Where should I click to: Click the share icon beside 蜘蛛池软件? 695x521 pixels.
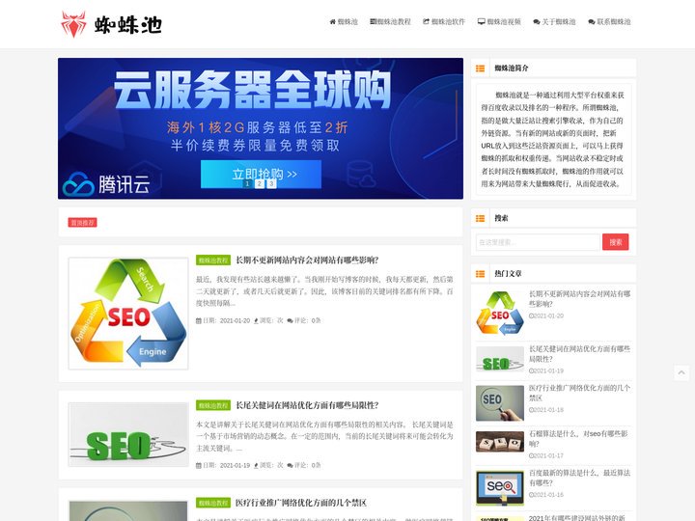click(x=426, y=21)
